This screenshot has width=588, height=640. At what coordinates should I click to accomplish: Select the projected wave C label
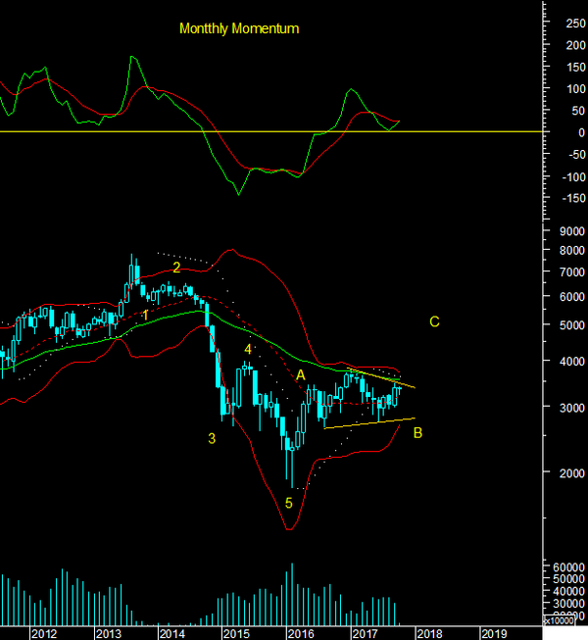pyautogui.click(x=434, y=321)
